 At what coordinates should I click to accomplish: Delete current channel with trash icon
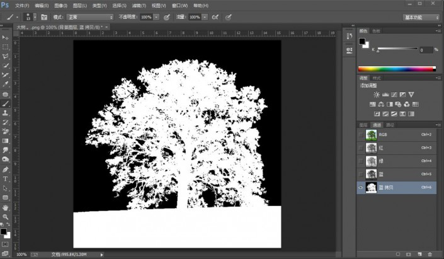click(x=430, y=253)
